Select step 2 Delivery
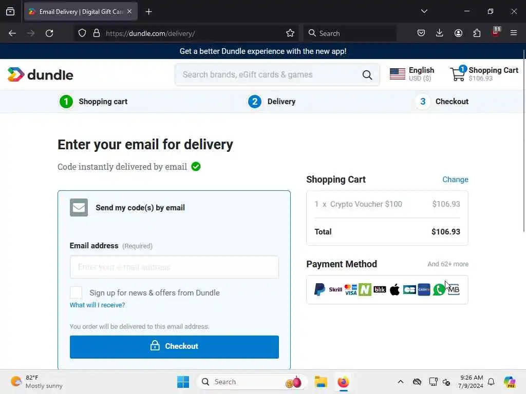526x394 pixels. point(272,102)
